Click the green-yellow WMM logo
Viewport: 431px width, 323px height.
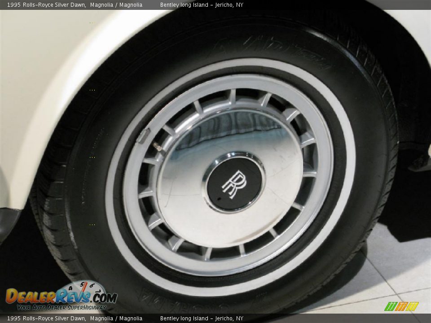pyautogui.click(x=401, y=306)
